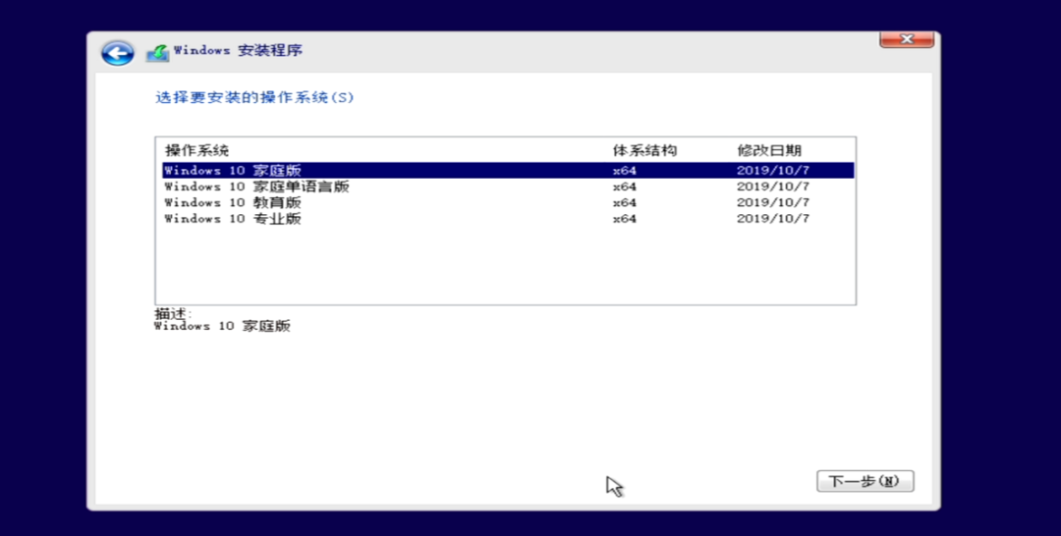Image resolution: width=1061 pixels, height=536 pixels.
Task: Click the 描述 label below the list
Action: point(173,313)
